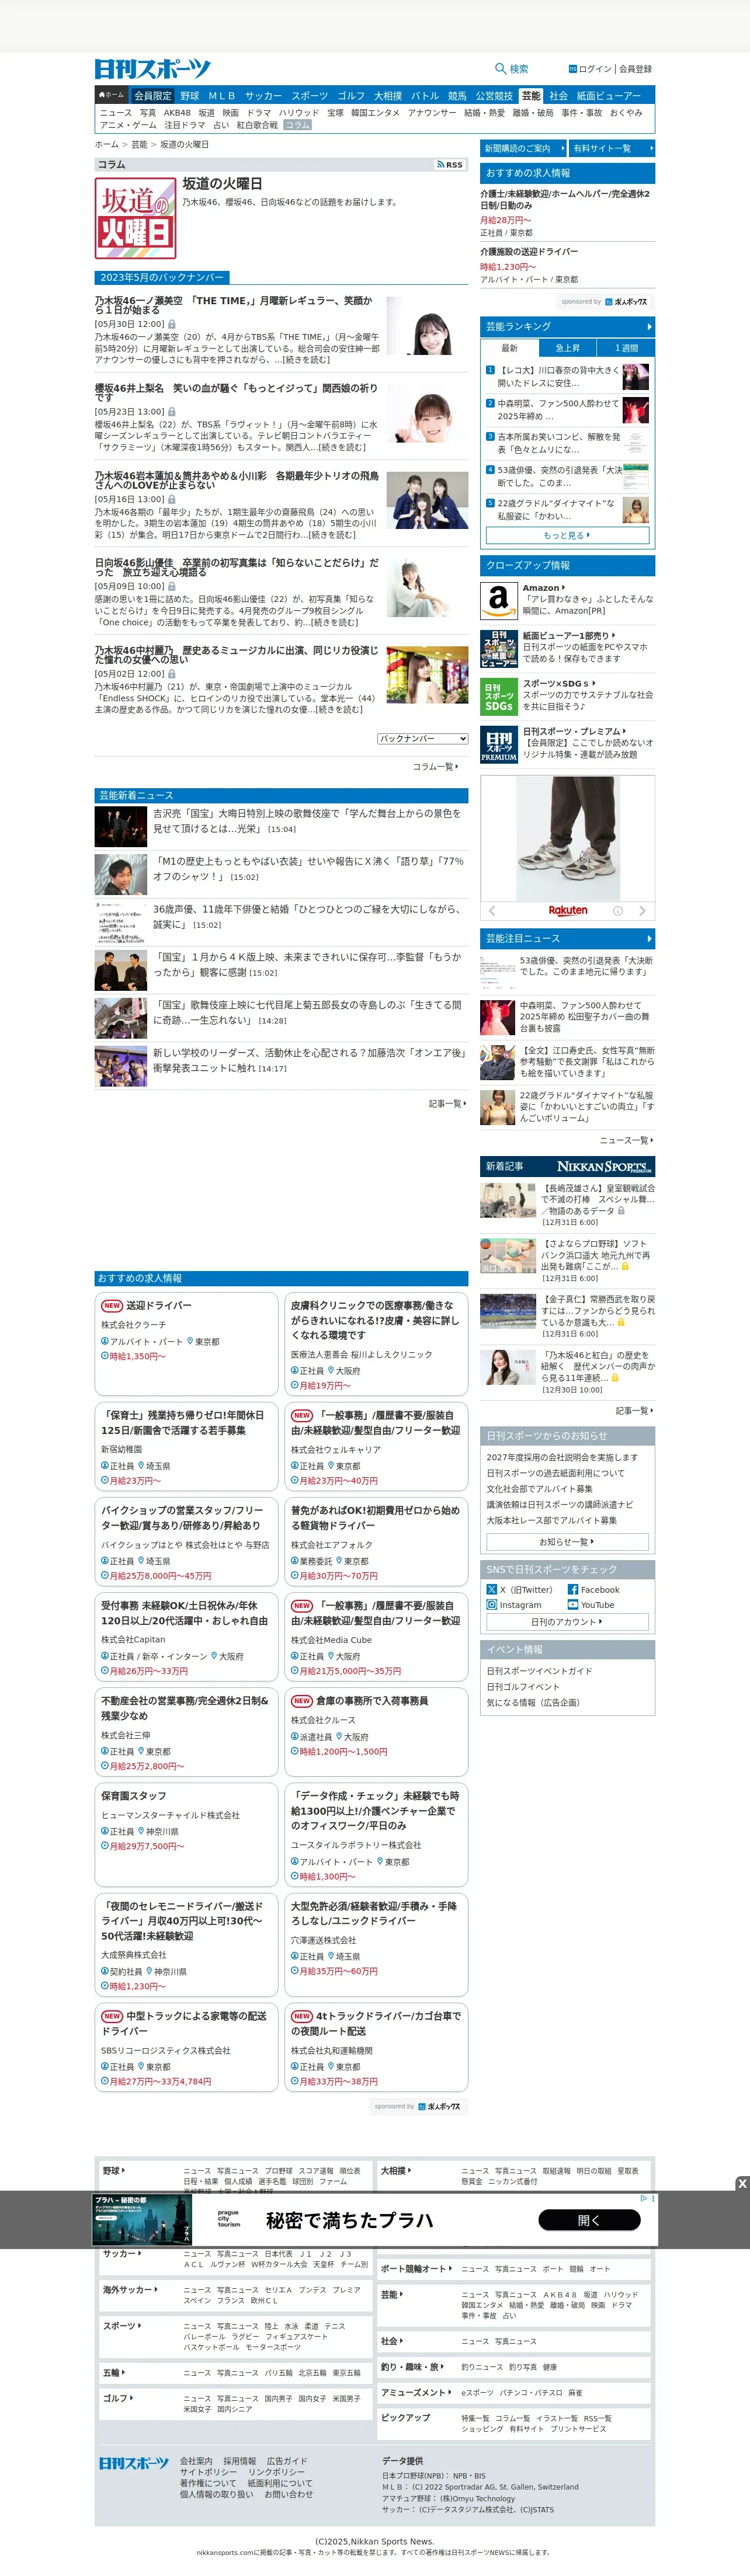This screenshot has width=750, height=2576.
Task: Open 日刊のアカウント button
Action: [567, 1622]
